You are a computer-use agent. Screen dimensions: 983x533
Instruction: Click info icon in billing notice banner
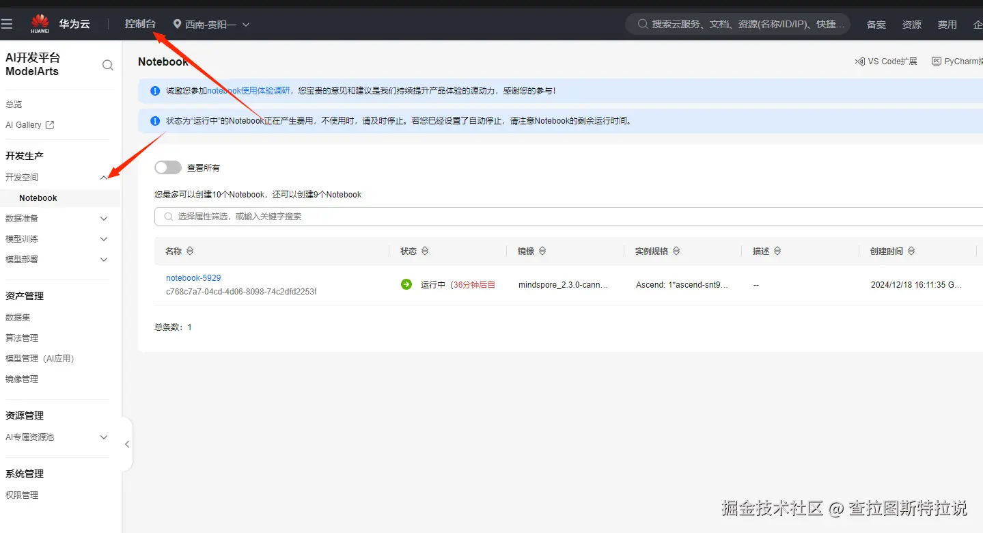pyautogui.click(x=155, y=121)
